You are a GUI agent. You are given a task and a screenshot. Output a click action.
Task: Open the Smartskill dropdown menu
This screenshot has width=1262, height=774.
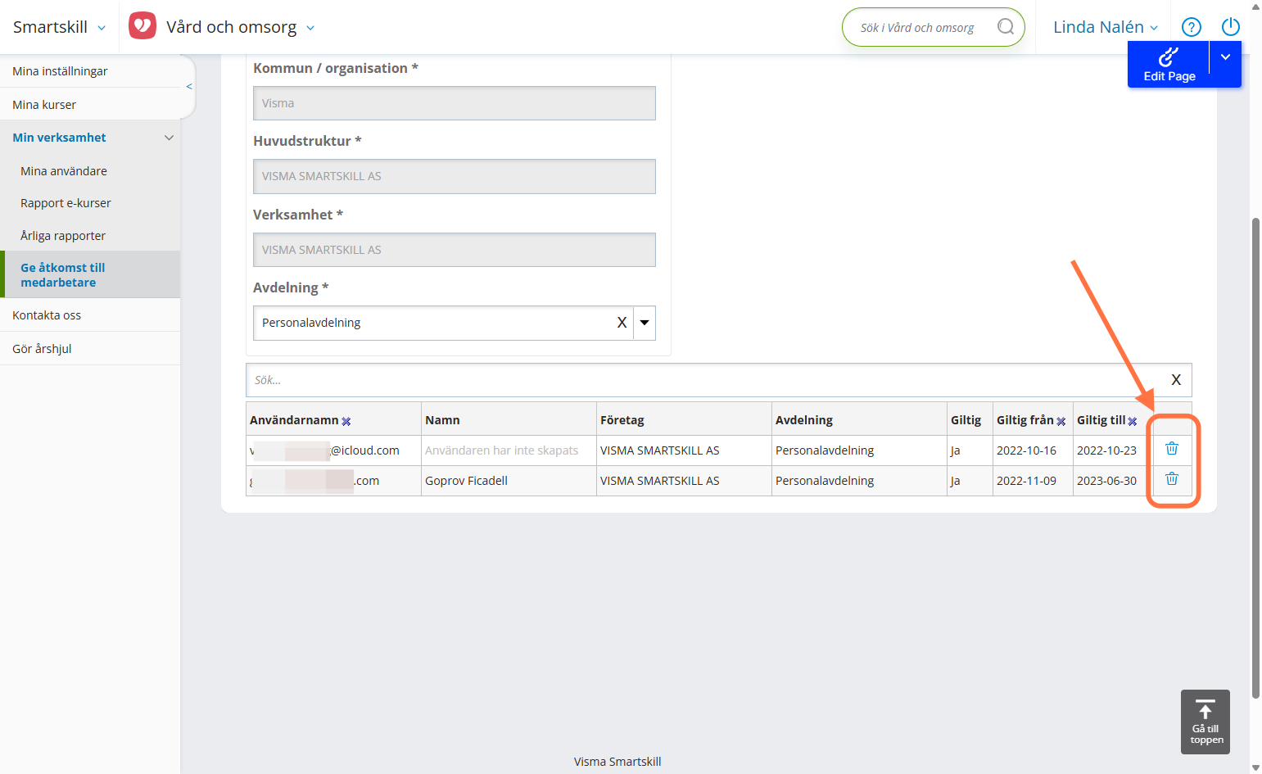click(x=59, y=27)
